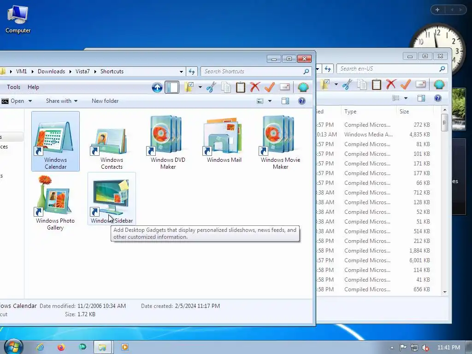Click Shortcuts in the address breadcrumb
472x354 pixels.
(x=112, y=71)
